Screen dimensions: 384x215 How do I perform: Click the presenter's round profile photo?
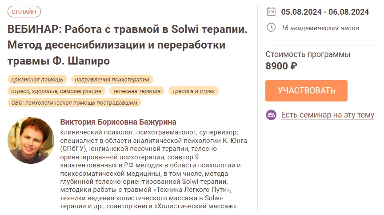pos(31,140)
